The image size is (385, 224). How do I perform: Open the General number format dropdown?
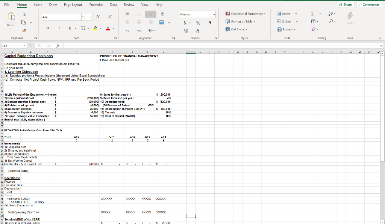[214, 14]
